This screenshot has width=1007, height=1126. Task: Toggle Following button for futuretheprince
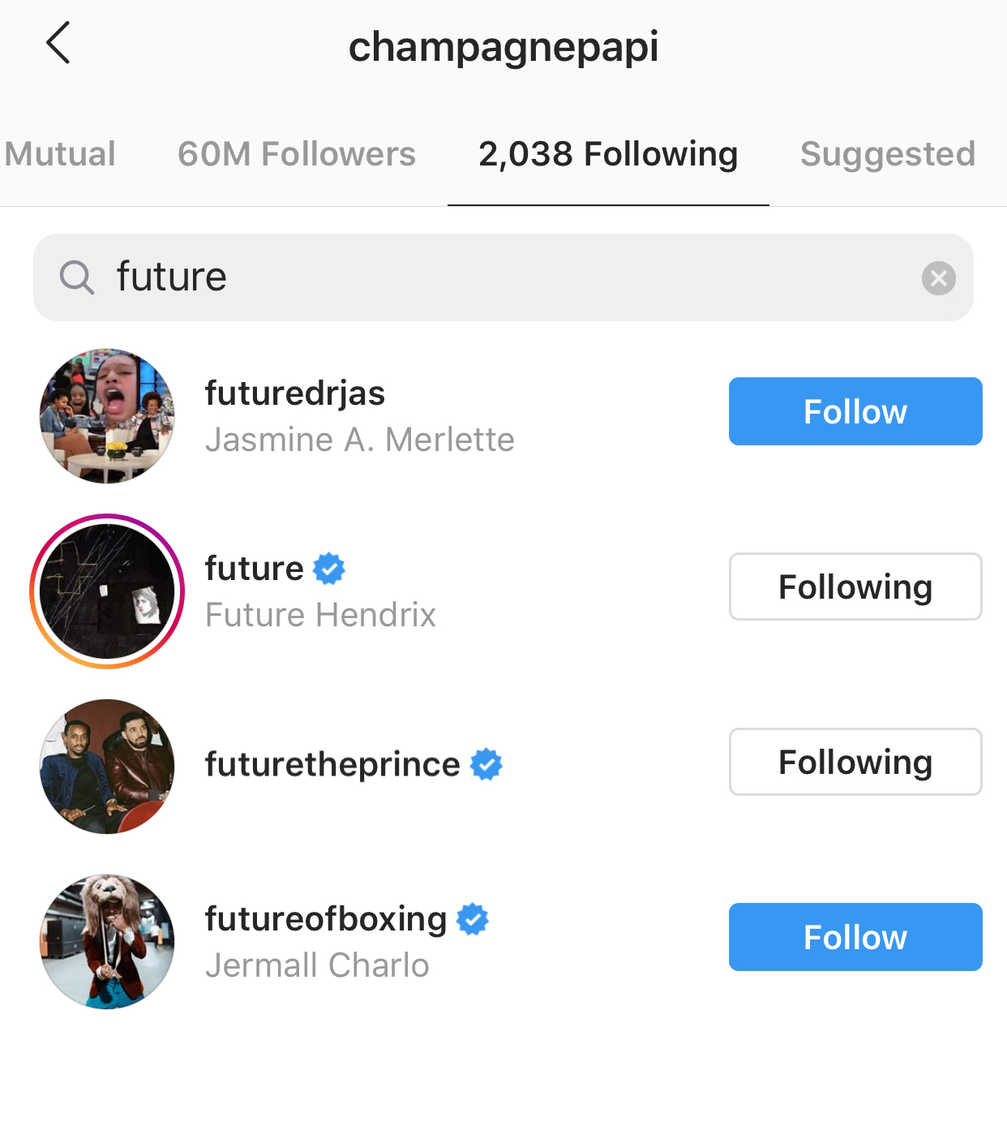(x=855, y=762)
